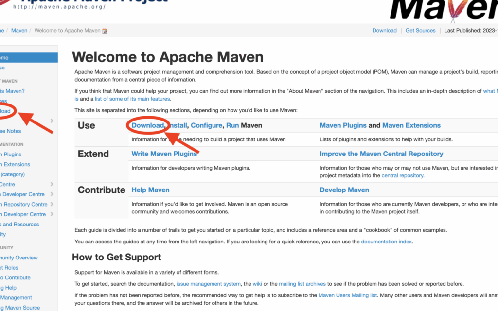Go to the Run link in the Use row
This screenshot has height=311, width=498.
click(232, 125)
